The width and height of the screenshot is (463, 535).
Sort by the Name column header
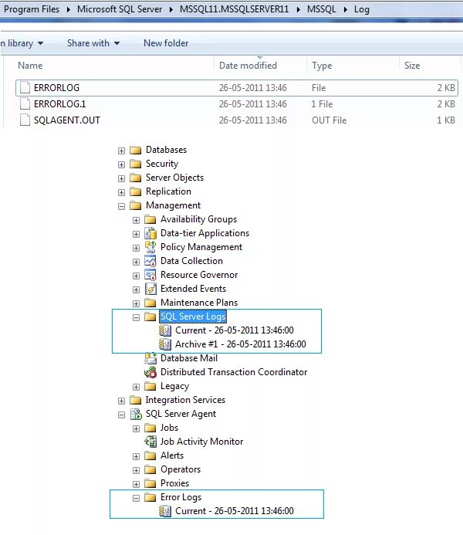30,66
